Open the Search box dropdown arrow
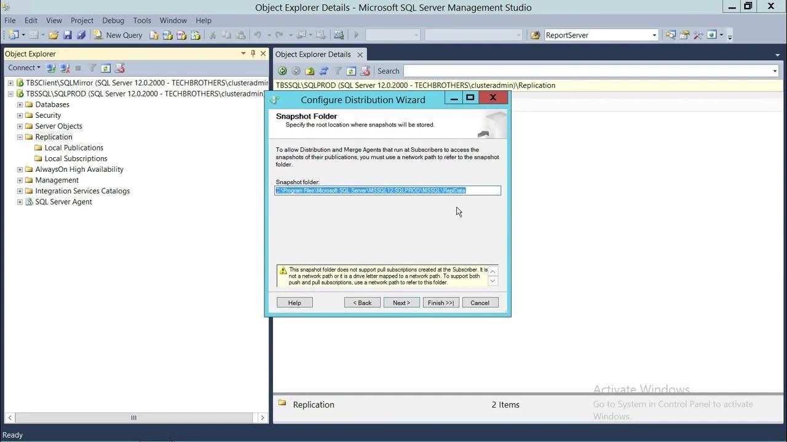The image size is (787, 442). (x=775, y=71)
